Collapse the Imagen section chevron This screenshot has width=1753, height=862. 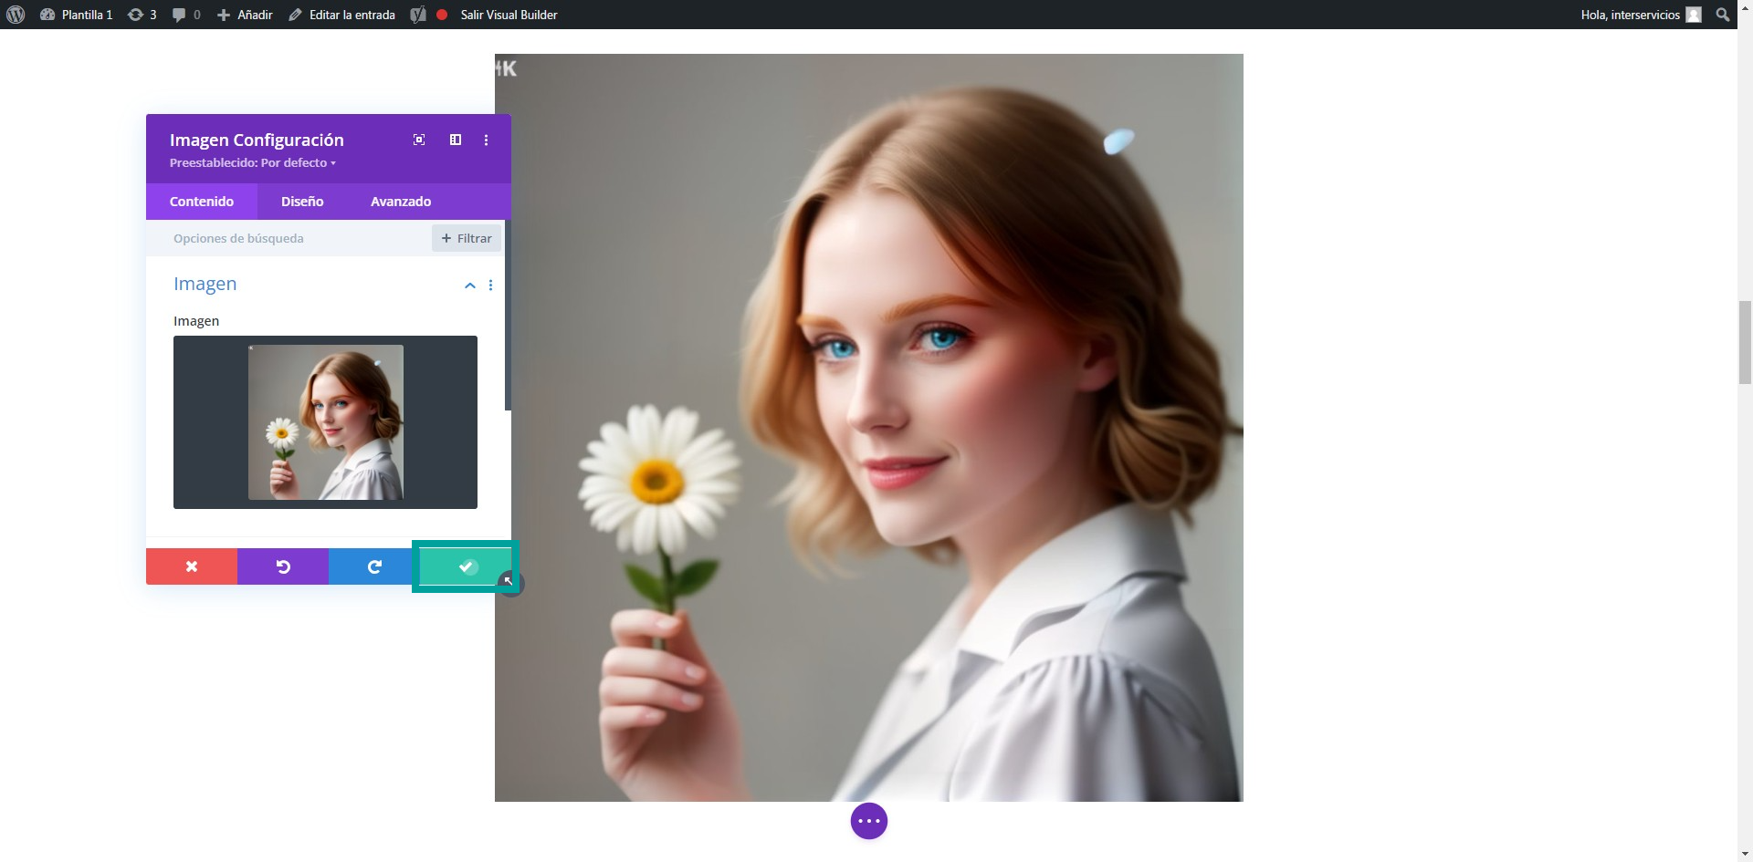coord(470,286)
